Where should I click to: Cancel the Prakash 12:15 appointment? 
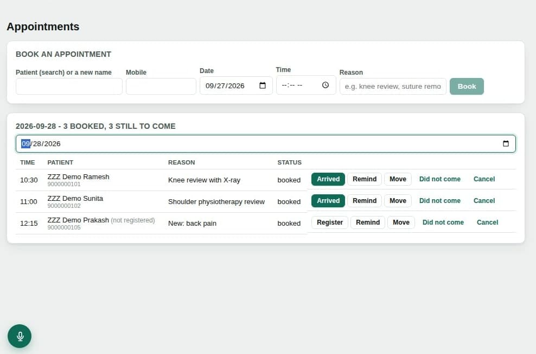click(488, 222)
